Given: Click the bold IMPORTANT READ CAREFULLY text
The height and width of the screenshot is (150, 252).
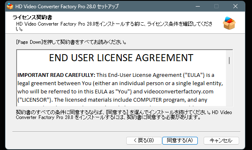Looking at the screenshot, I should click(x=56, y=75).
